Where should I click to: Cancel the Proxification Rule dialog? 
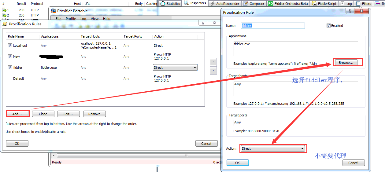click(x=354, y=163)
